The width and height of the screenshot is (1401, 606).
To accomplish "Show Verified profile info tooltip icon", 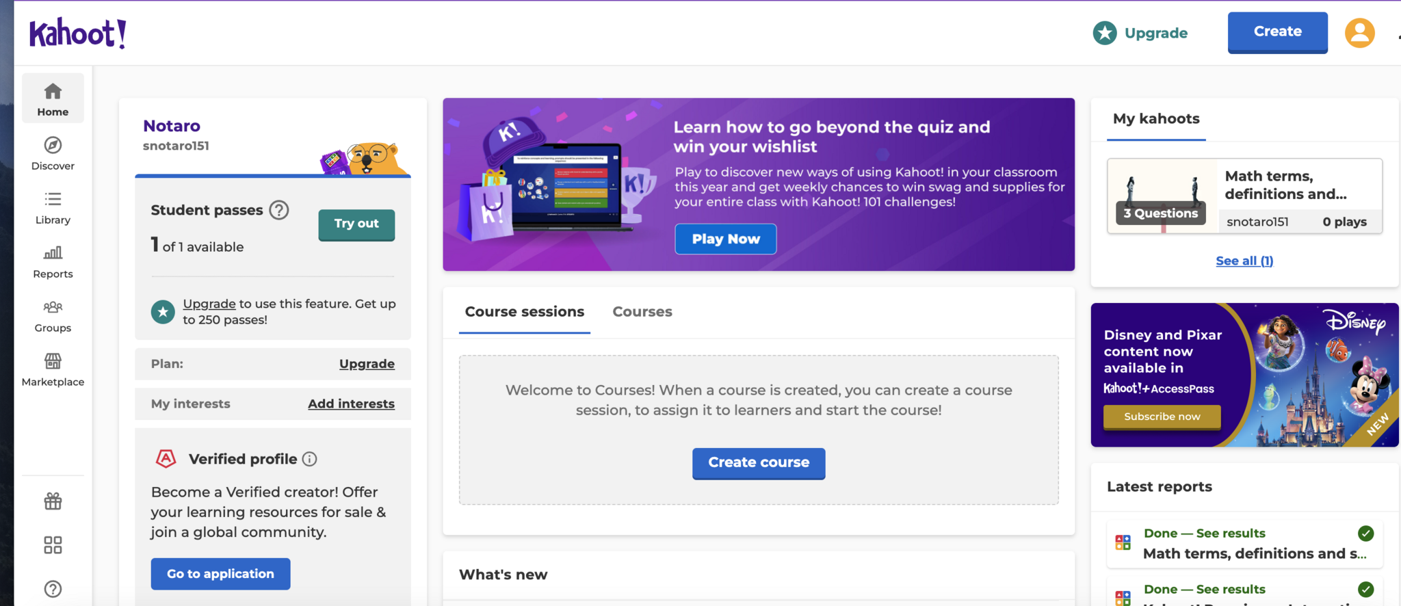I will point(310,459).
